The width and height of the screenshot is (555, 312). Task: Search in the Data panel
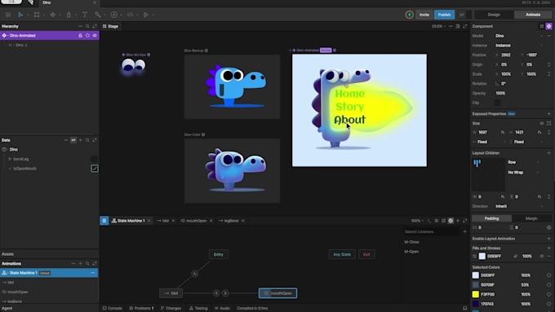pos(87,140)
